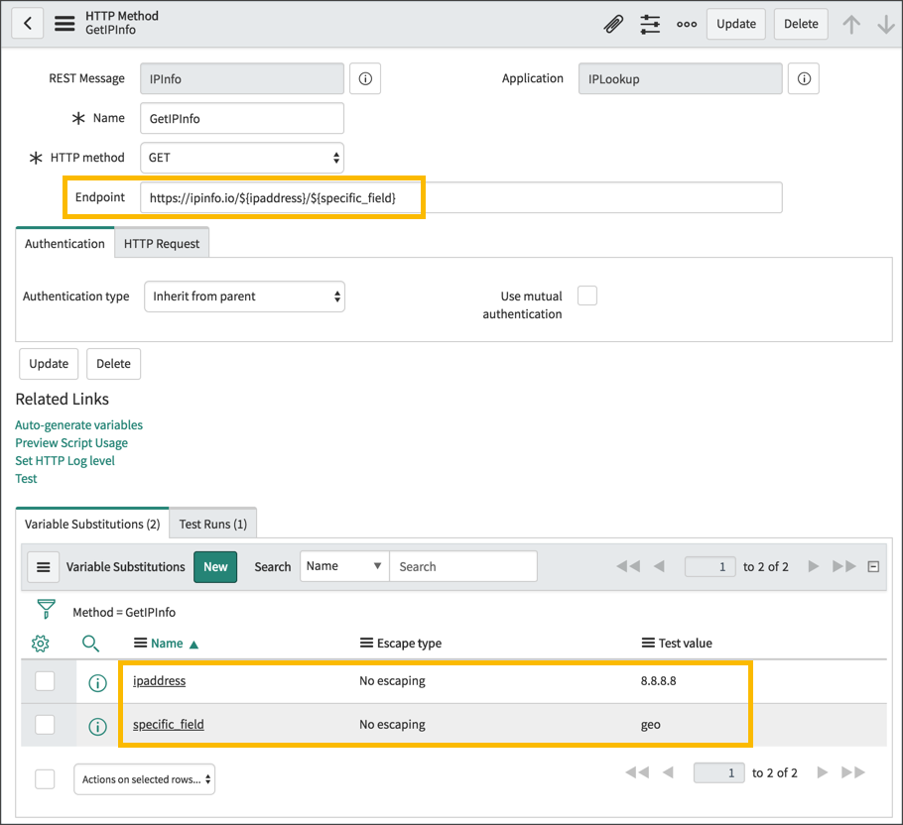Screen dimensions: 903x825
Task: Preview ipaddress row info icon
Action: coord(97,683)
